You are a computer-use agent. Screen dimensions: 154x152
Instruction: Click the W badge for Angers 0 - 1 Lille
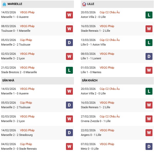point(149,133)
